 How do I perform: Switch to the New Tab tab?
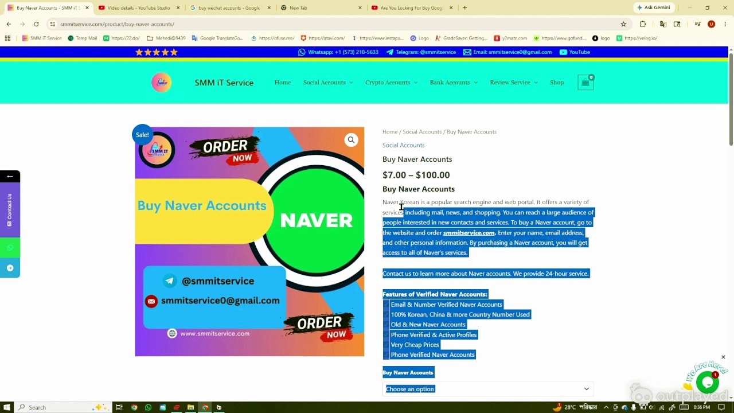point(321,8)
